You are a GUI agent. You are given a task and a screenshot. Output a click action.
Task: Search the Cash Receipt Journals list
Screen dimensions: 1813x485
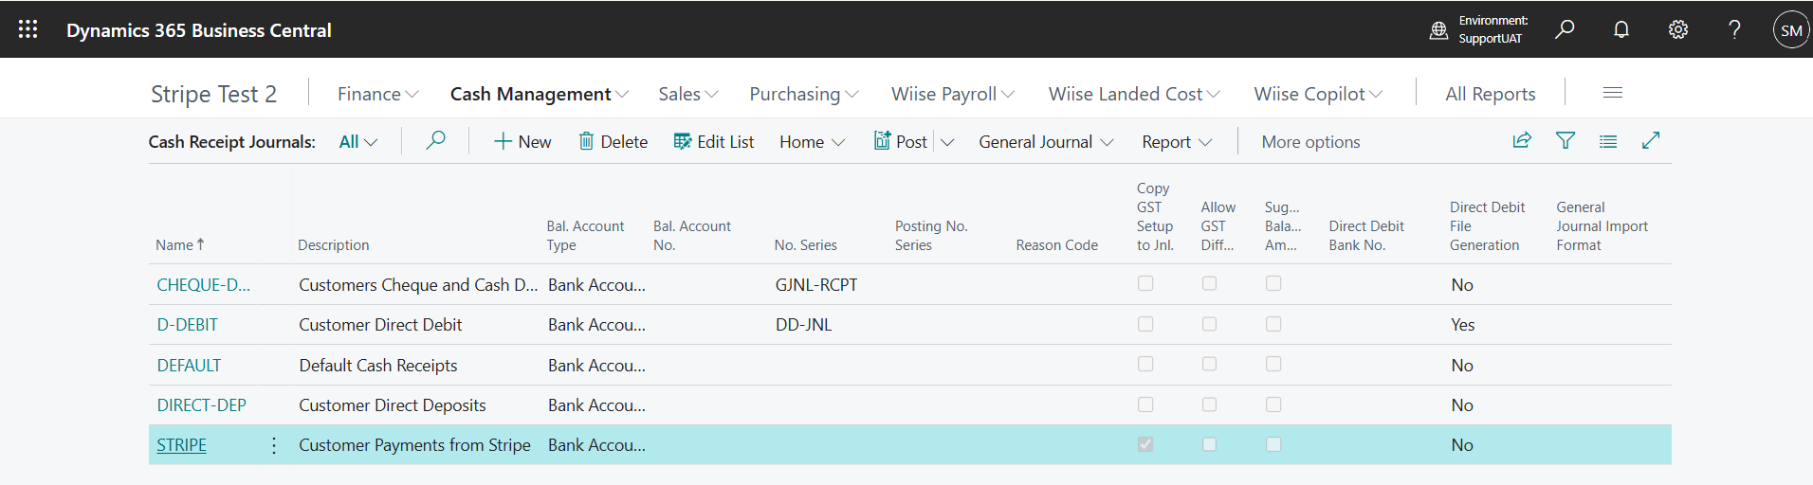[436, 141]
